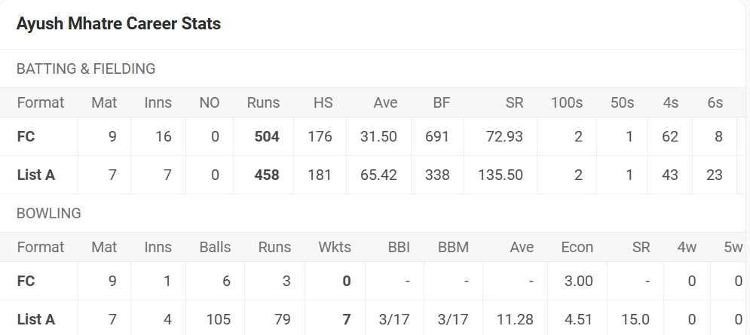Select the List A batting runs 458
Image resolution: width=750 pixels, height=335 pixels.
pos(267,175)
